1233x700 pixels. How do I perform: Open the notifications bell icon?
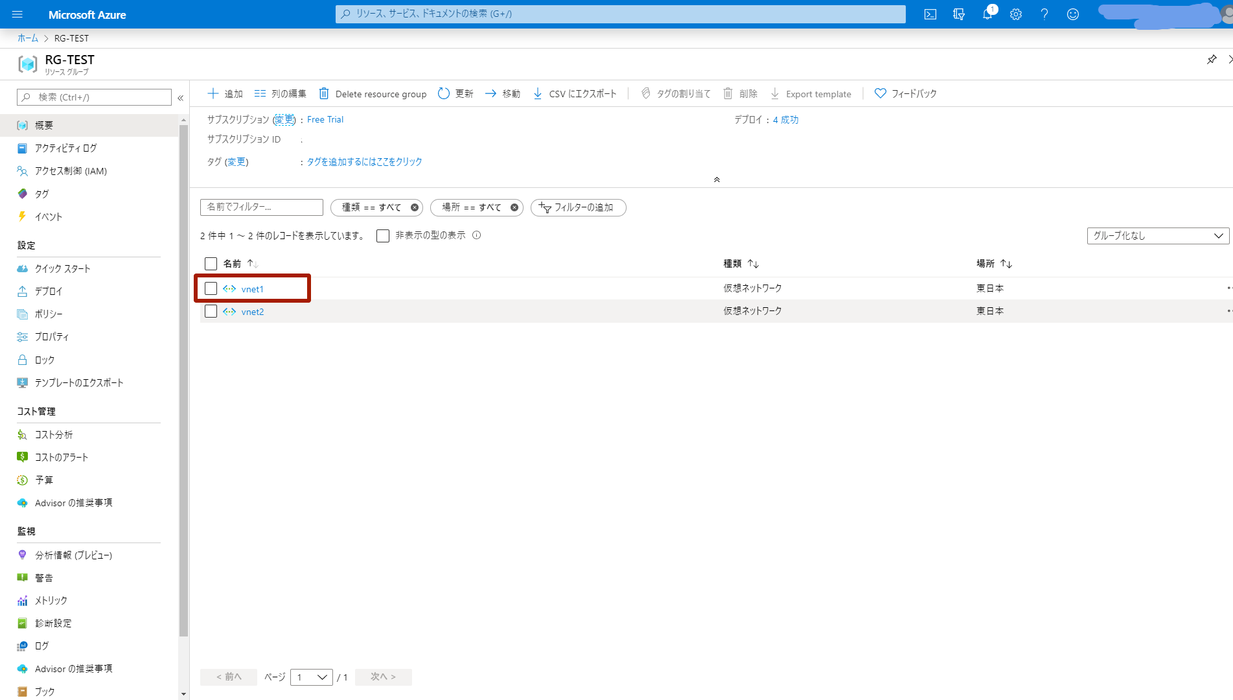987,14
